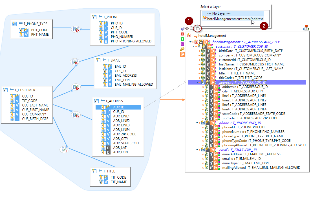
Task: Select 'titleCode : T_TITLE.TIT_CODE' row
Action: tap(241, 78)
